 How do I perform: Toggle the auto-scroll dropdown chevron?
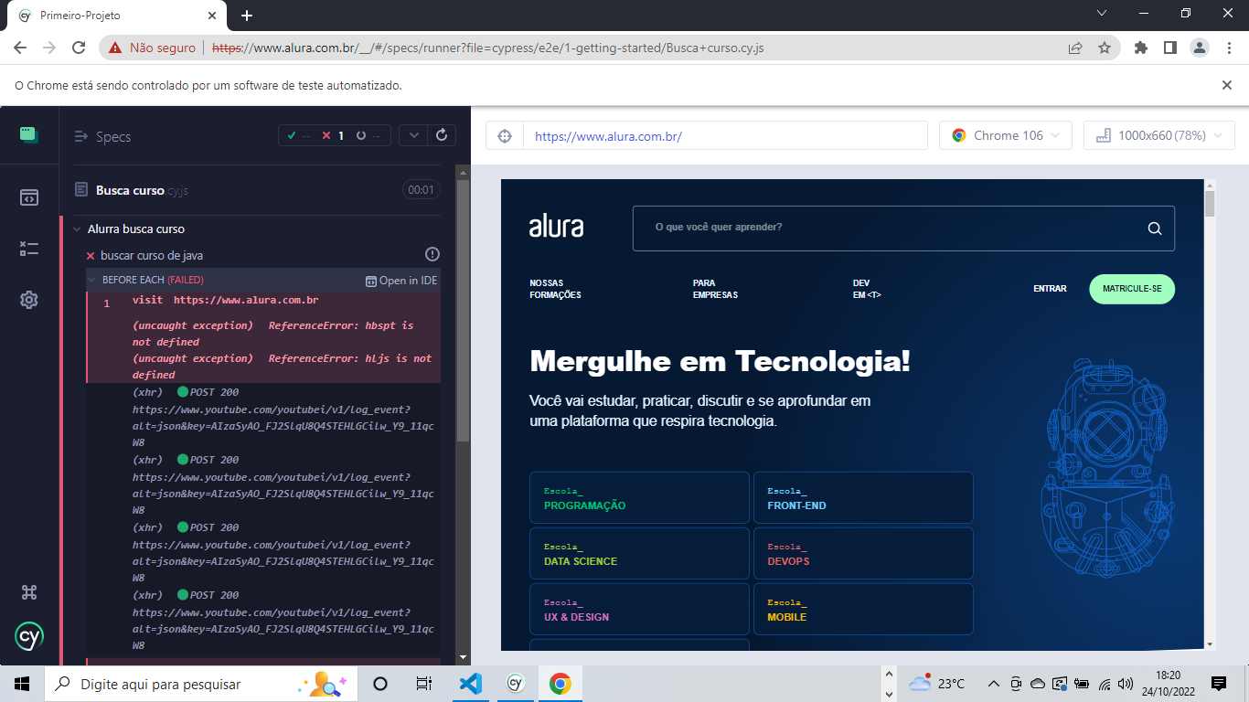[413, 135]
